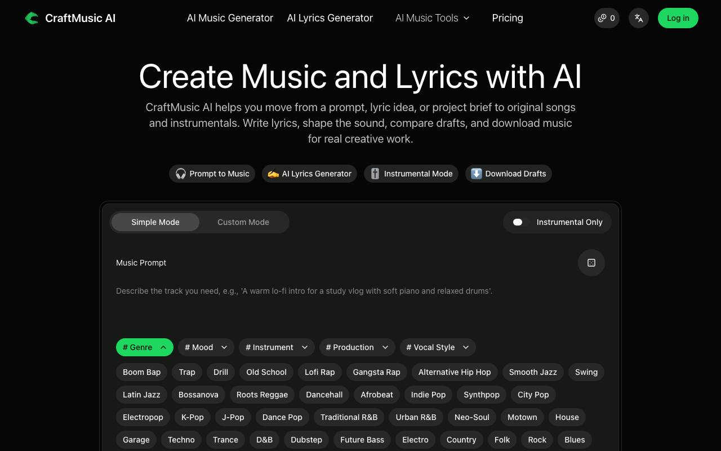This screenshot has height=451, width=721.
Task: Select the Trance genre tag
Action: (225, 440)
